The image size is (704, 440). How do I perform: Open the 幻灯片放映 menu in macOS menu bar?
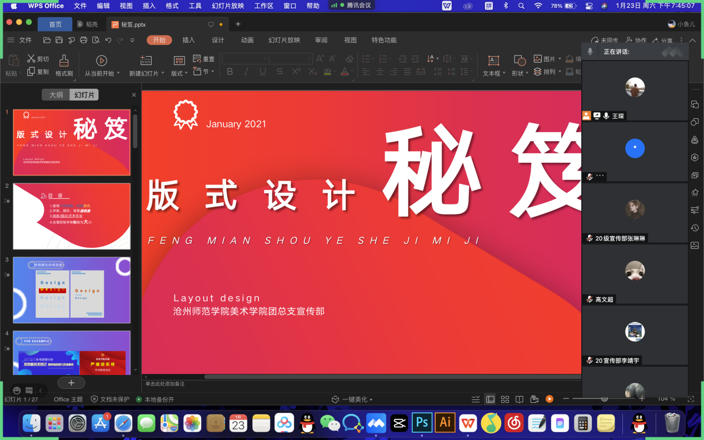[x=228, y=6]
